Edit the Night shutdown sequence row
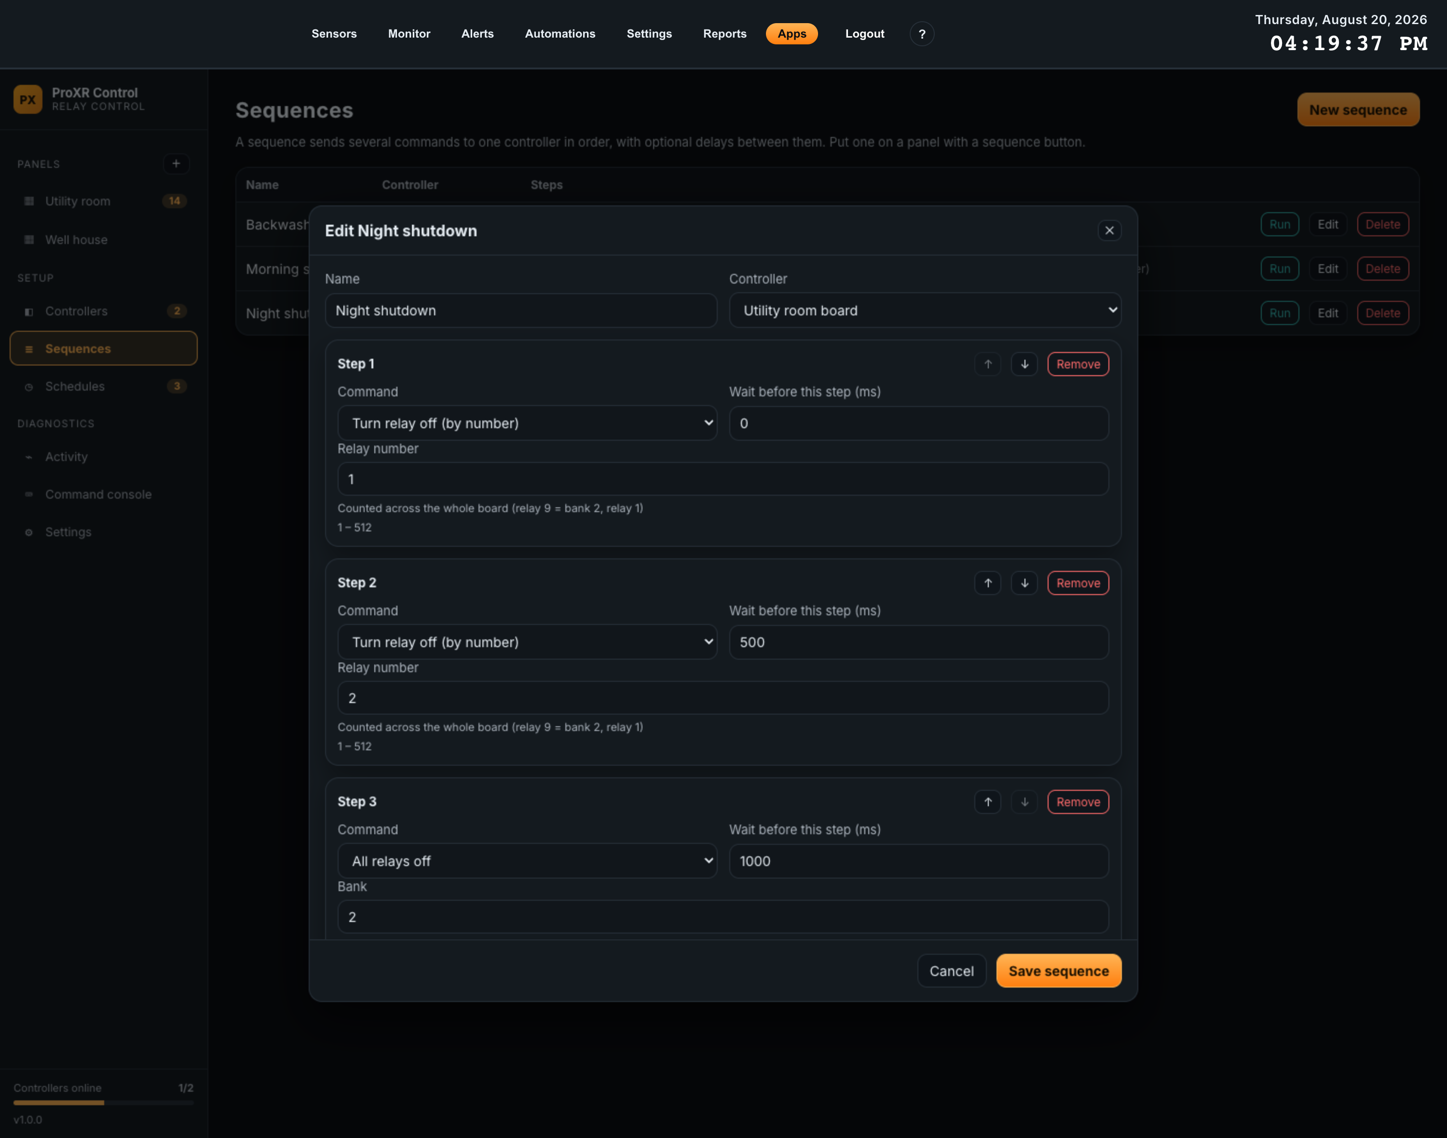1447x1138 pixels. coord(1328,313)
